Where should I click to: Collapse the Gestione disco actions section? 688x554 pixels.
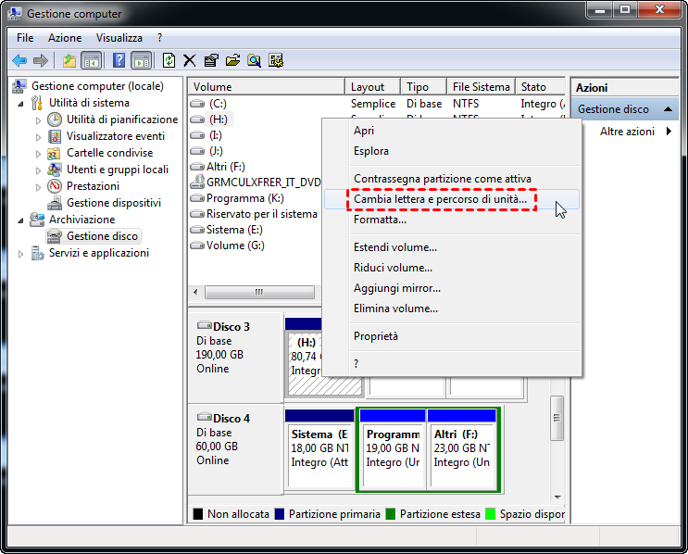[x=668, y=109]
